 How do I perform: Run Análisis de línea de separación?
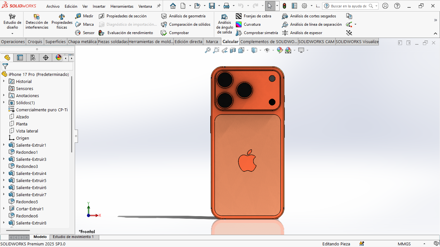[312, 24]
